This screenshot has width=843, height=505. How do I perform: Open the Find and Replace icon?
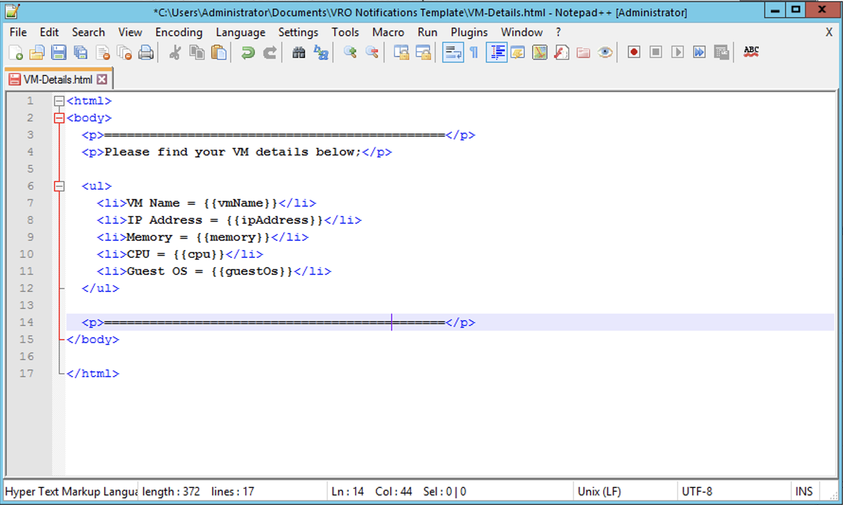[x=321, y=52]
